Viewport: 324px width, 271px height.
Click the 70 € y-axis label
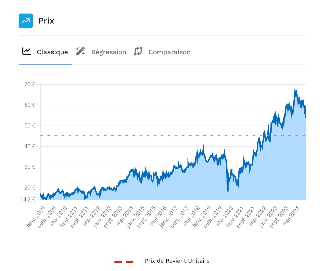30,84
